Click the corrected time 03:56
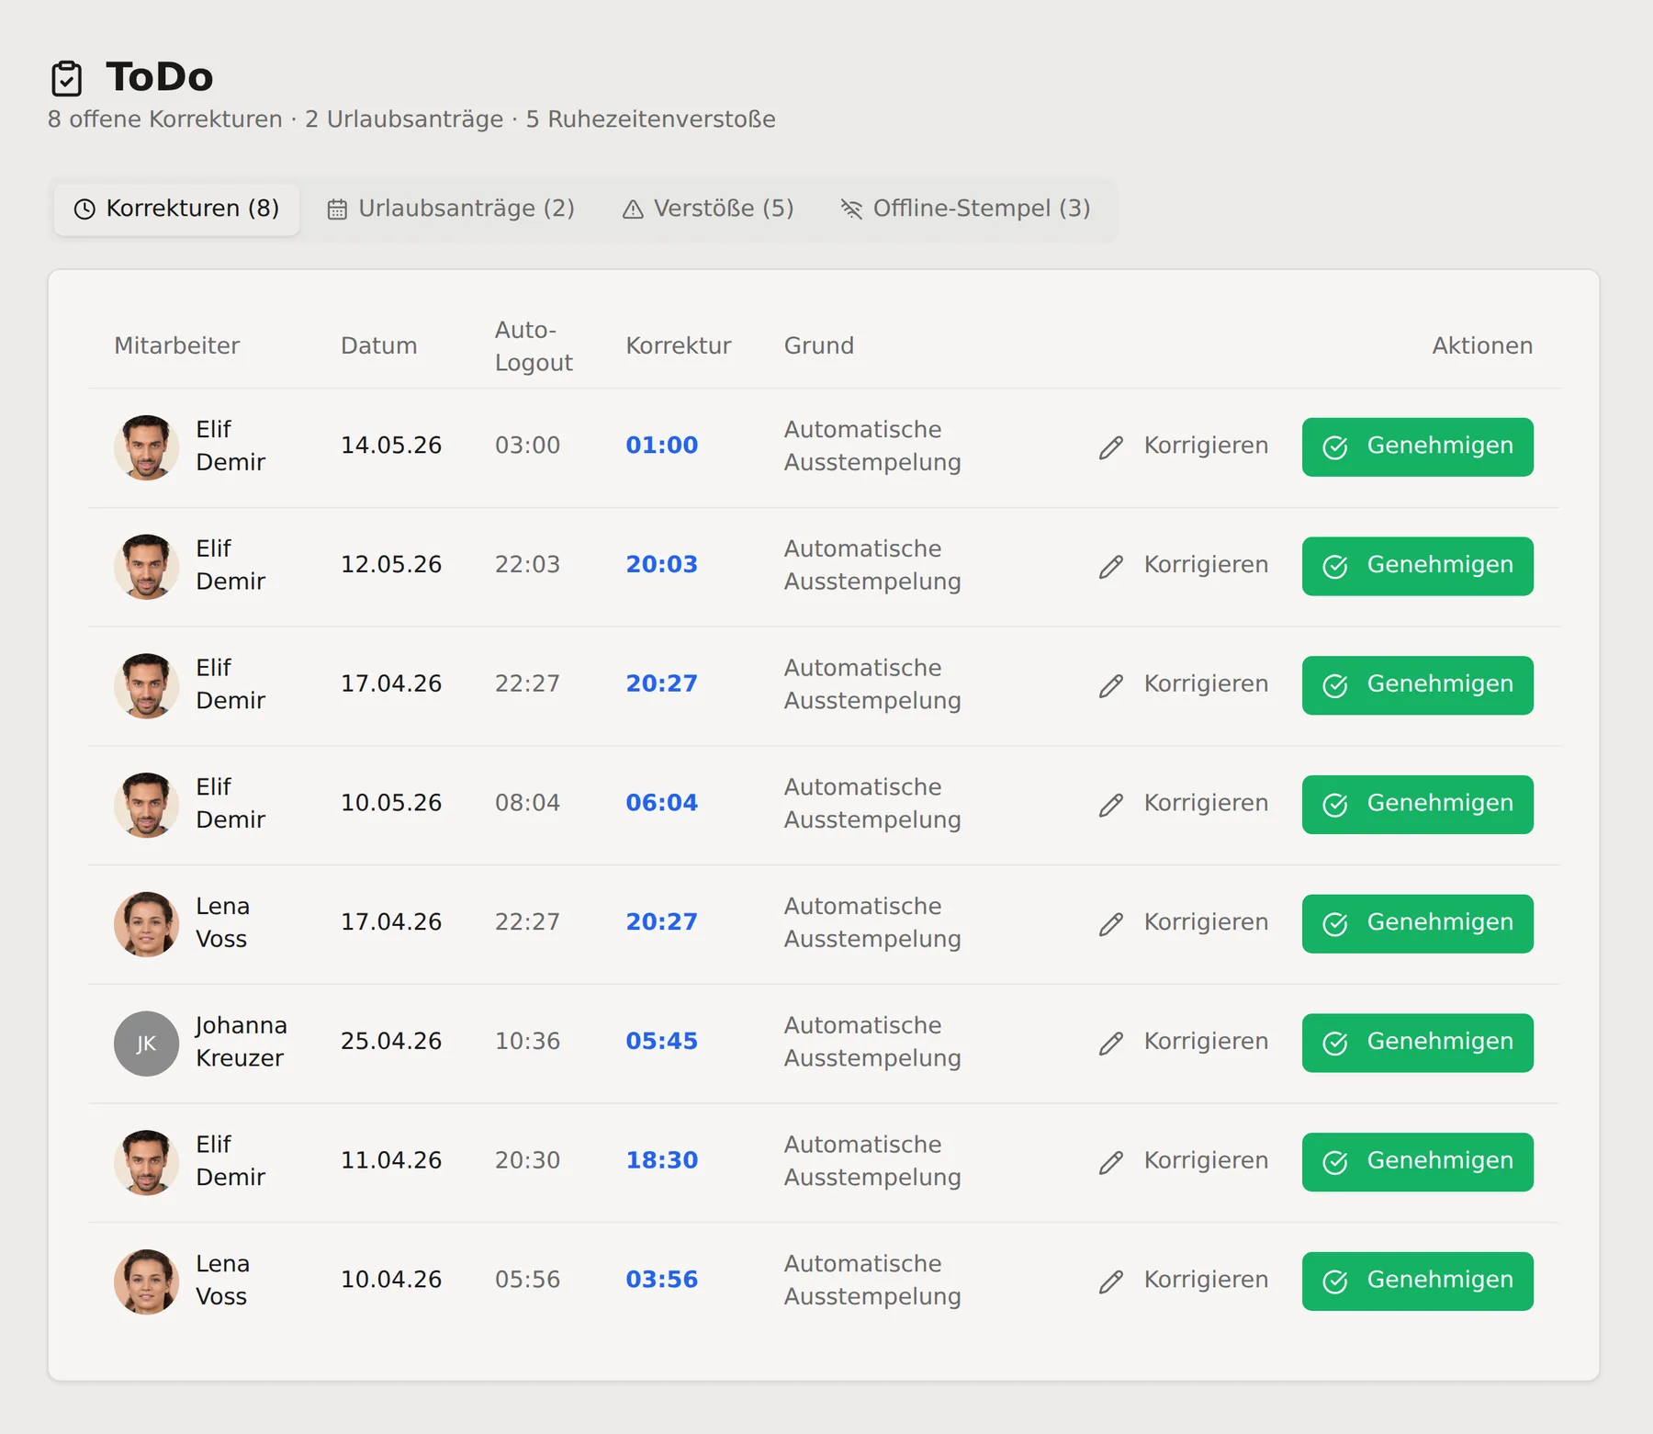The width and height of the screenshot is (1653, 1434). coord(661,1280)
